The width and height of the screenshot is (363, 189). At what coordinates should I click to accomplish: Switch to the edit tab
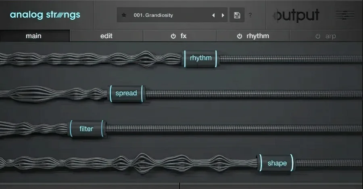click(106, 36)
